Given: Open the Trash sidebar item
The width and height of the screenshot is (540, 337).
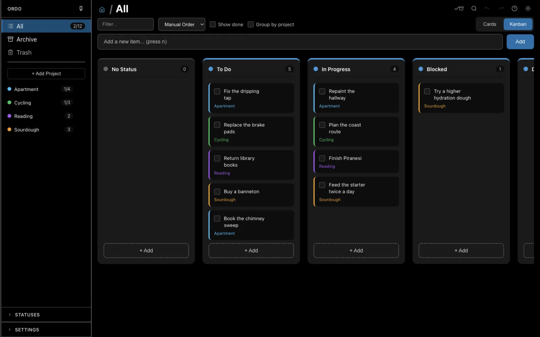Looking at the screenshot, I should pyautogui.click(x=46, y=52).
